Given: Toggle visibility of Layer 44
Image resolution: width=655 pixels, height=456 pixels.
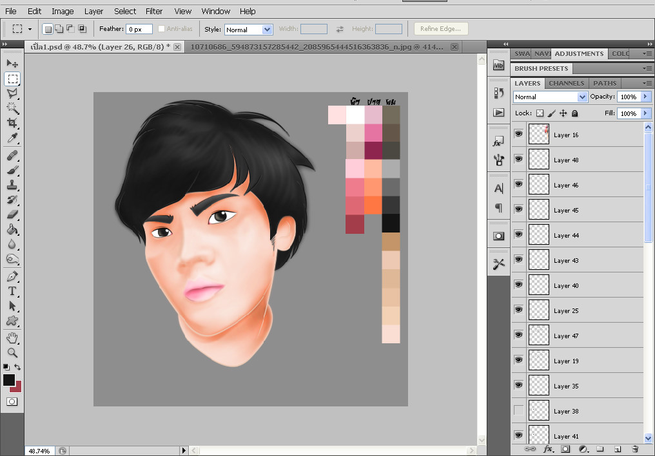Looking at the screenshot, I should [518, 234].
